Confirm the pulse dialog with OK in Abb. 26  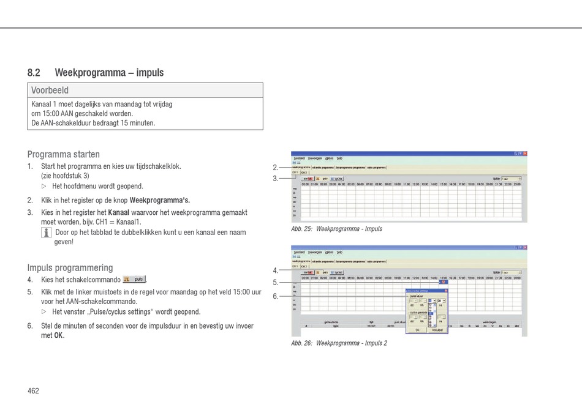[417, 330]
